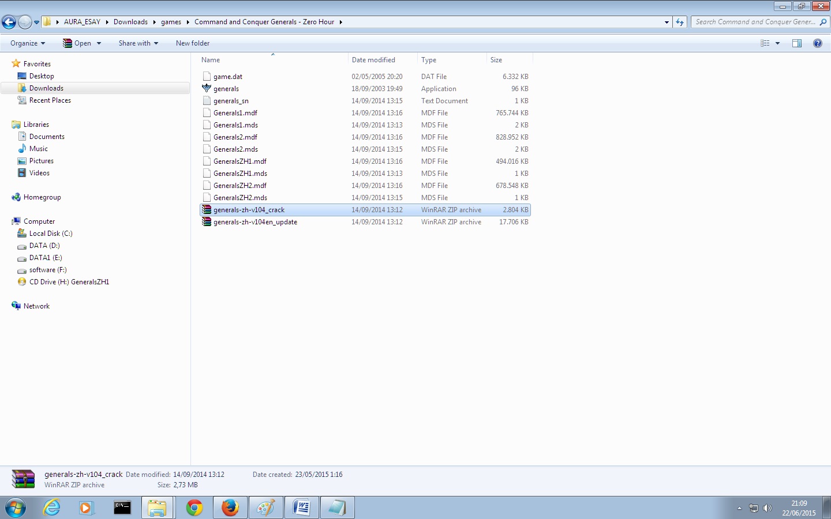Select the generals application icon
Viewport: 831px width, 519px height.
point(207,88)
